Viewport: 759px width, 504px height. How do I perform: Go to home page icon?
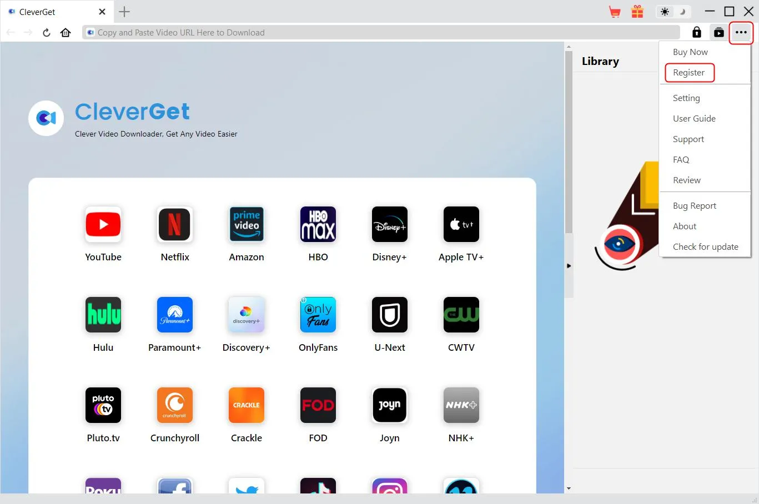66,33
